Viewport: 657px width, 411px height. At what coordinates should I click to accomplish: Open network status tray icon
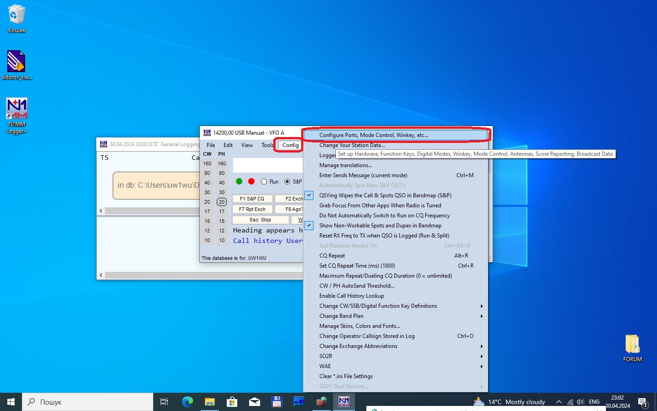click(x=570, y=402)
